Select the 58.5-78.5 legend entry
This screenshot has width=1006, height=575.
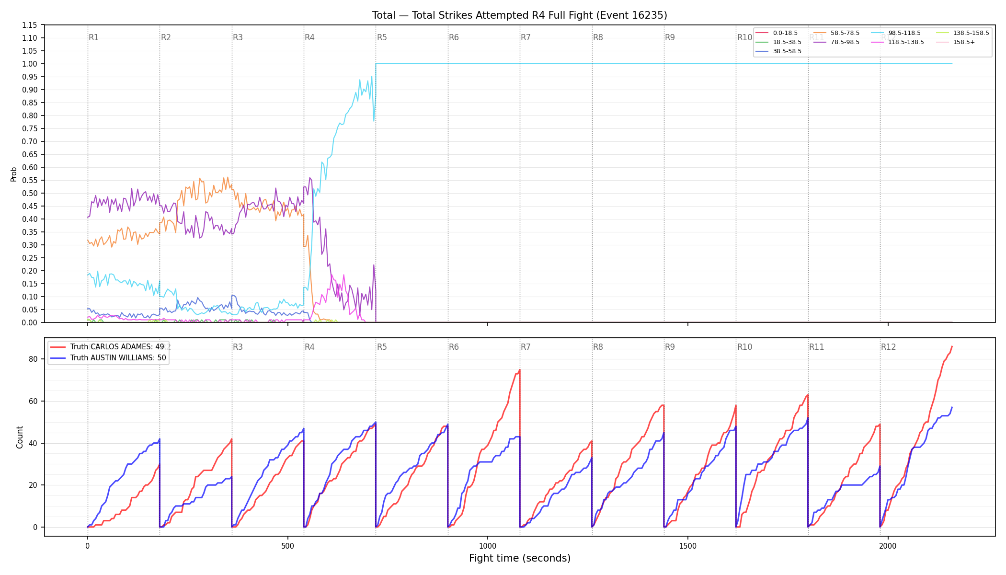[836, 33]
